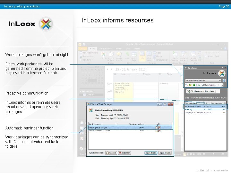Open the Open Calendar ribbon dropdown
The image size is (231, 173).
[x=175, y=56]
